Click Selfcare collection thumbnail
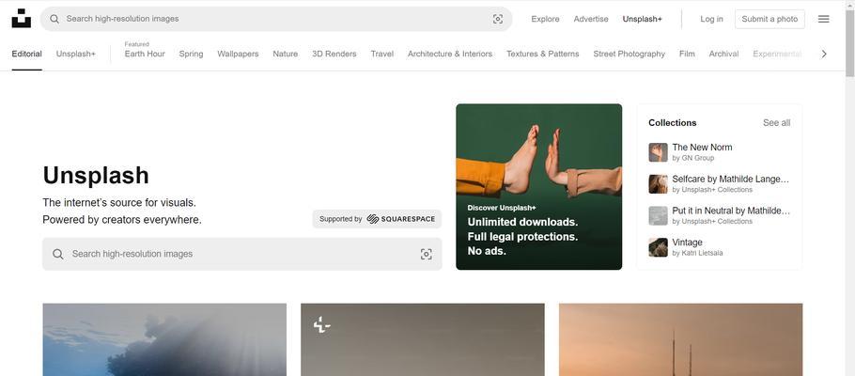 pos(658,184)
